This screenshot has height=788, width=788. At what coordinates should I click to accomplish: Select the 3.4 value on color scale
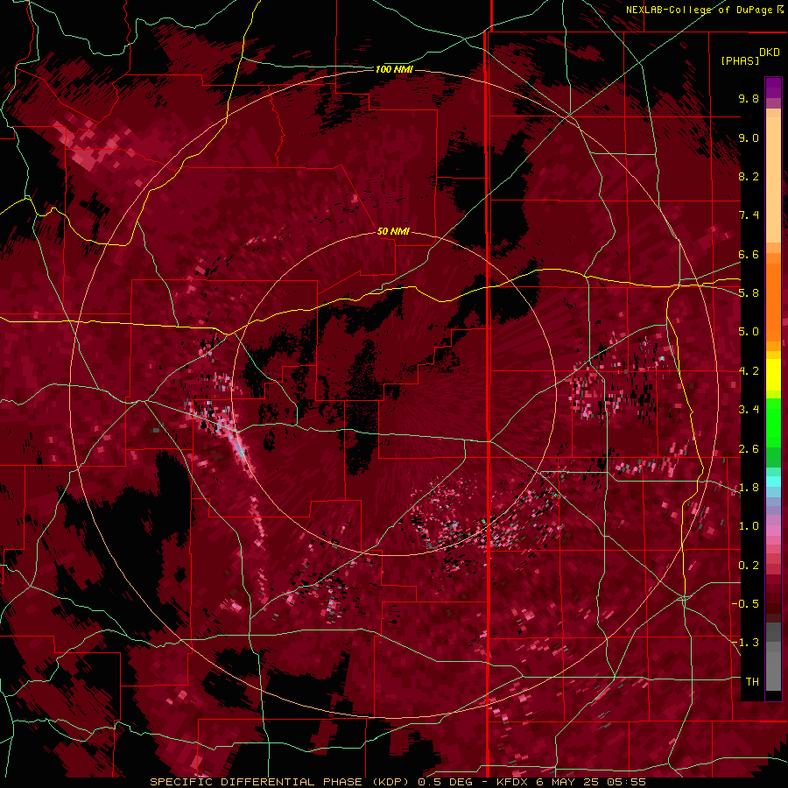749,410
